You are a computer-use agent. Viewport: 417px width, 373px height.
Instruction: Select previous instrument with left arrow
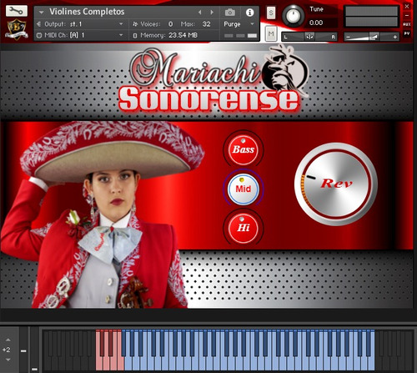tap(199, 13)
